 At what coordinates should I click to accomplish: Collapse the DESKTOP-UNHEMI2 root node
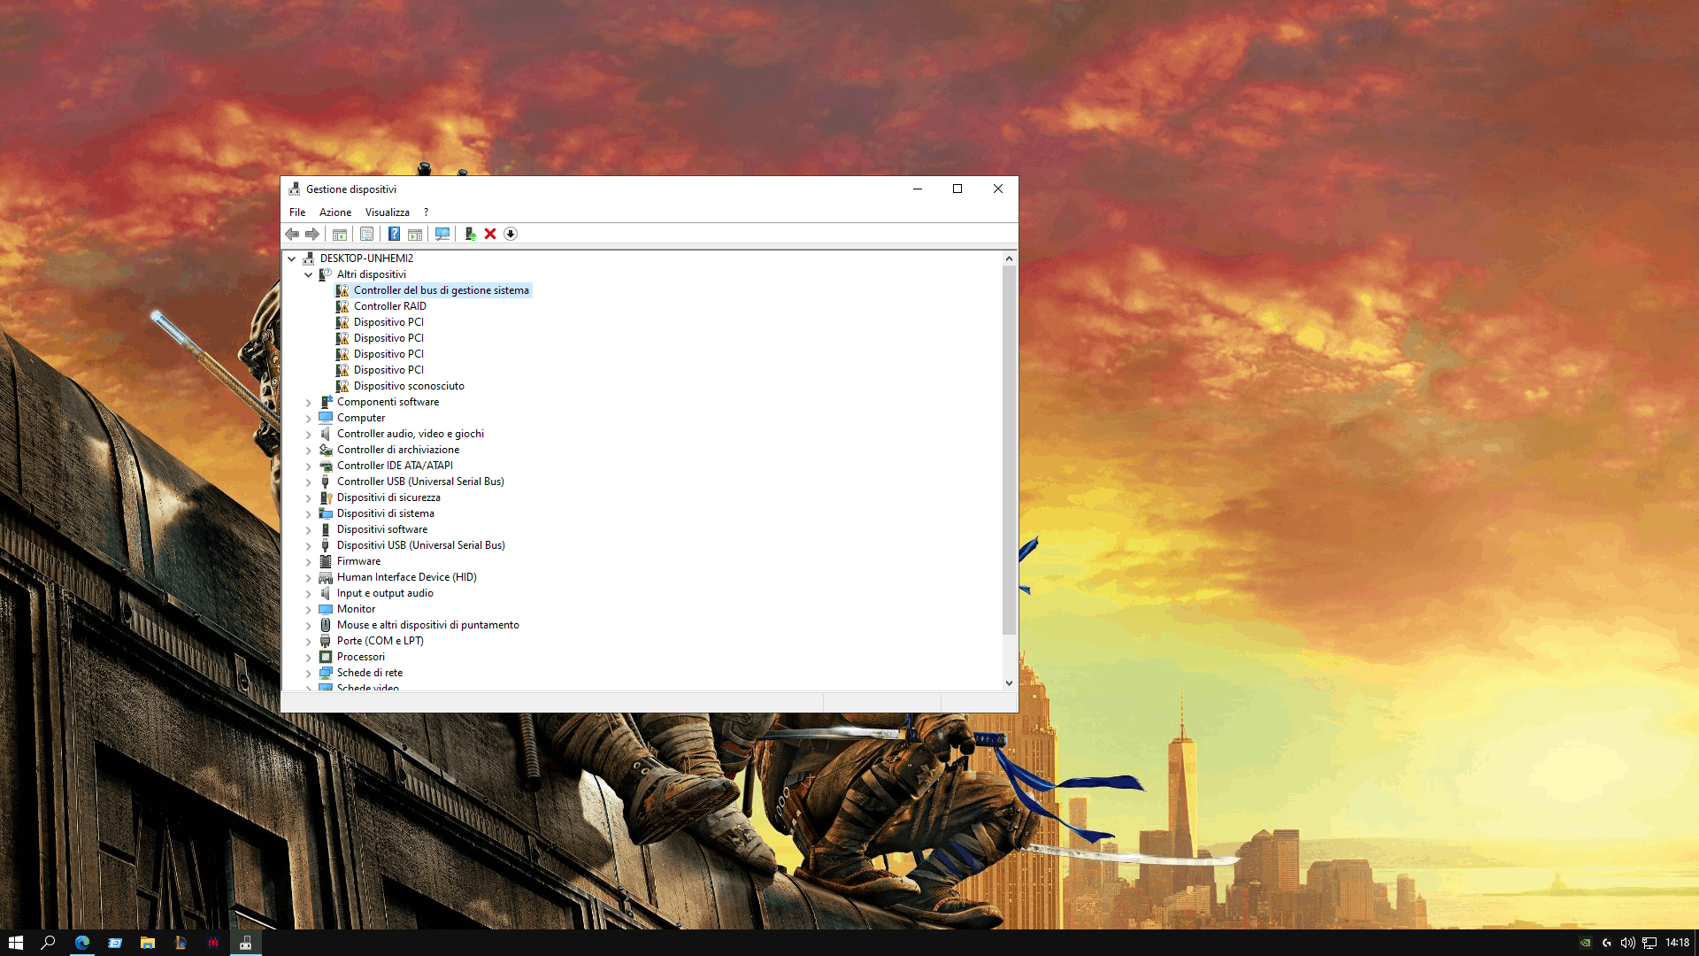click(292, 258)
